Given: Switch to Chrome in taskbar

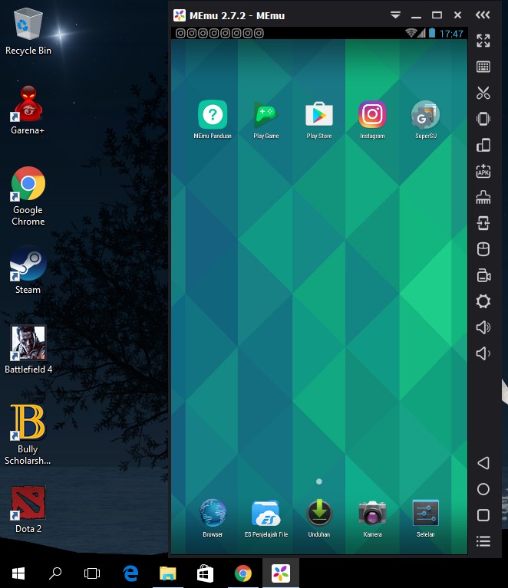Looking at the screenshot, I should [243, 573].
